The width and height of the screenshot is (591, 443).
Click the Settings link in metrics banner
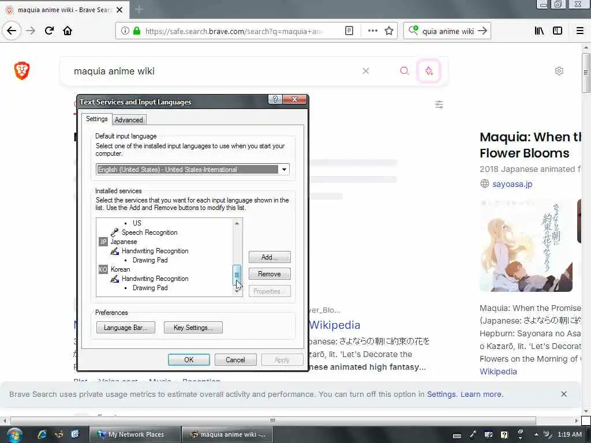pos(441,394)
